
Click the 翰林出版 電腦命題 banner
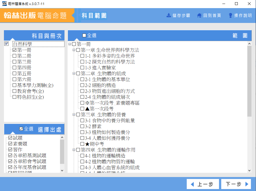[x=37, y=15]
